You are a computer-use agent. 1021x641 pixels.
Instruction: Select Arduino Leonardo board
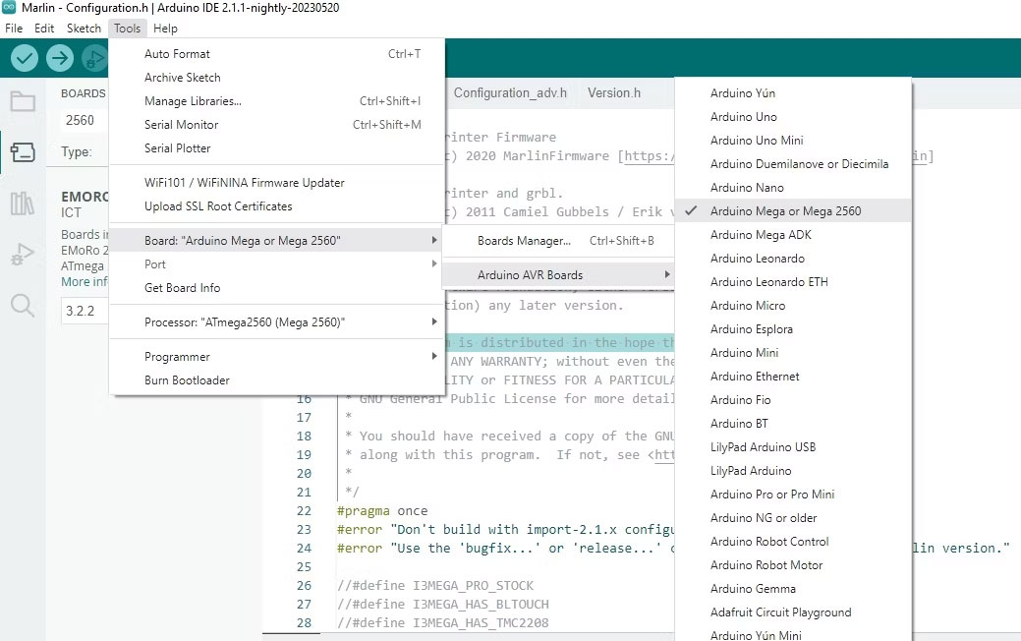[793, 258]
